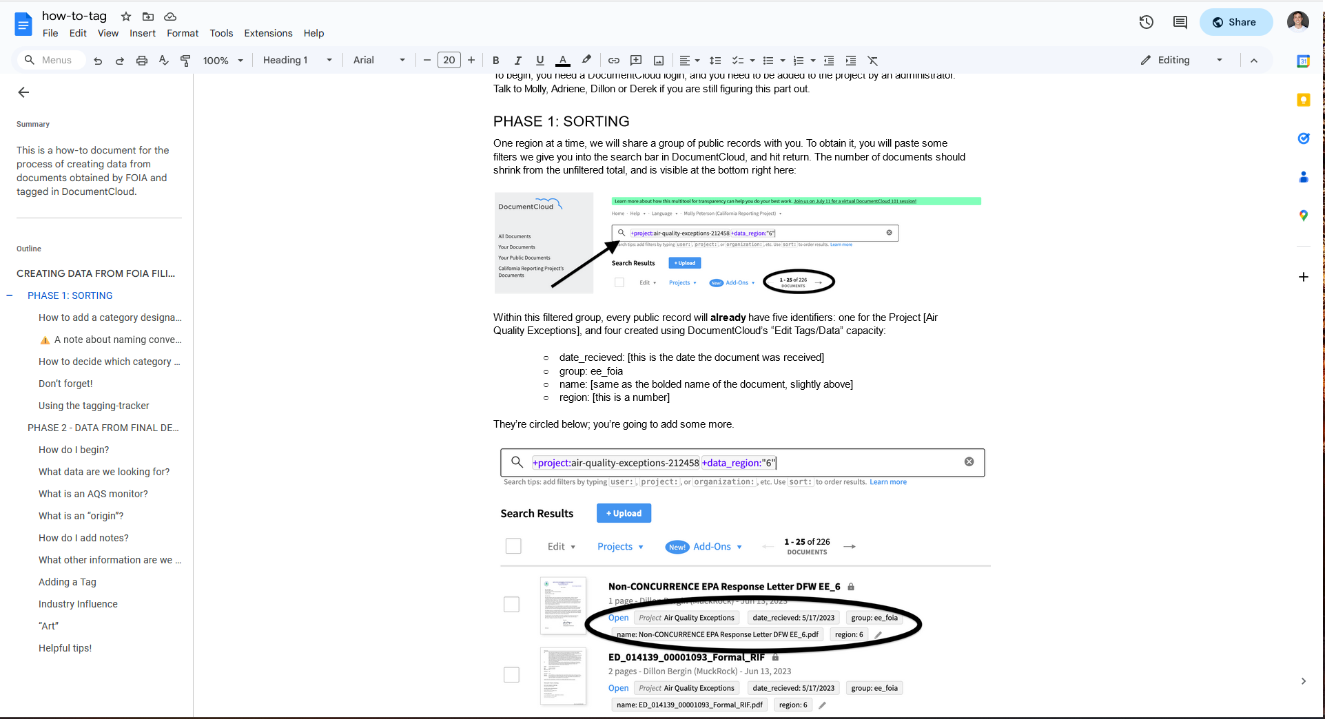1325x719 pixels.
Task: Collapse PHASE 1 outline section
Action: (10, 295)
